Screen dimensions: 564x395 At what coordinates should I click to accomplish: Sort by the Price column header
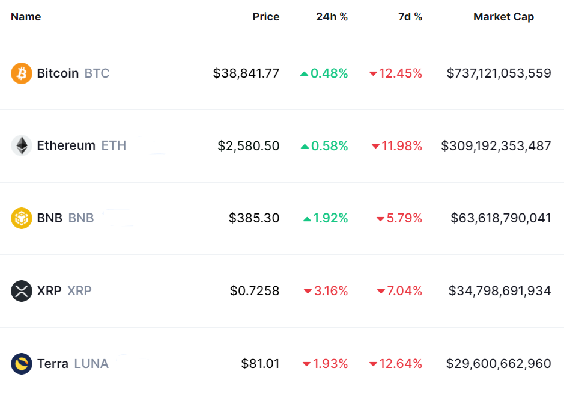coord(265,17)
